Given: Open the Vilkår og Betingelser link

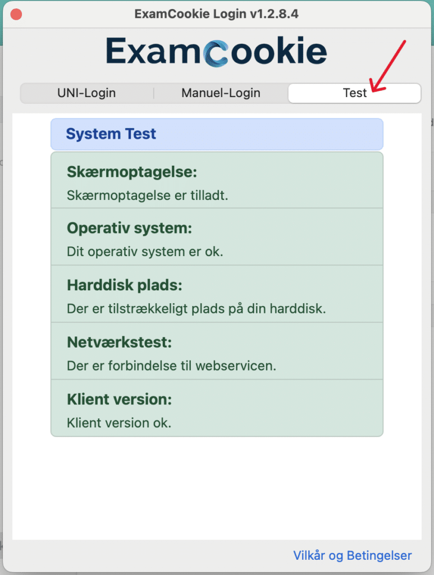Looking at the screenshot, I should 352,555.
